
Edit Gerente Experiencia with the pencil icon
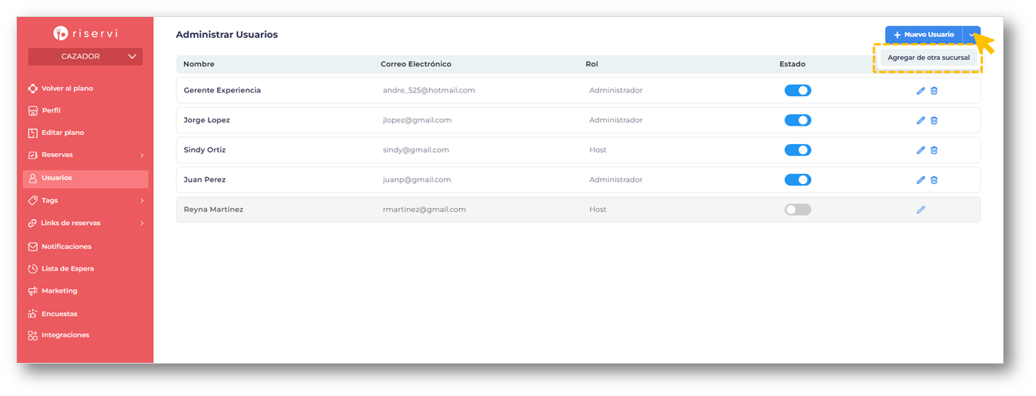pyautogui.click(x=920, y=91)
